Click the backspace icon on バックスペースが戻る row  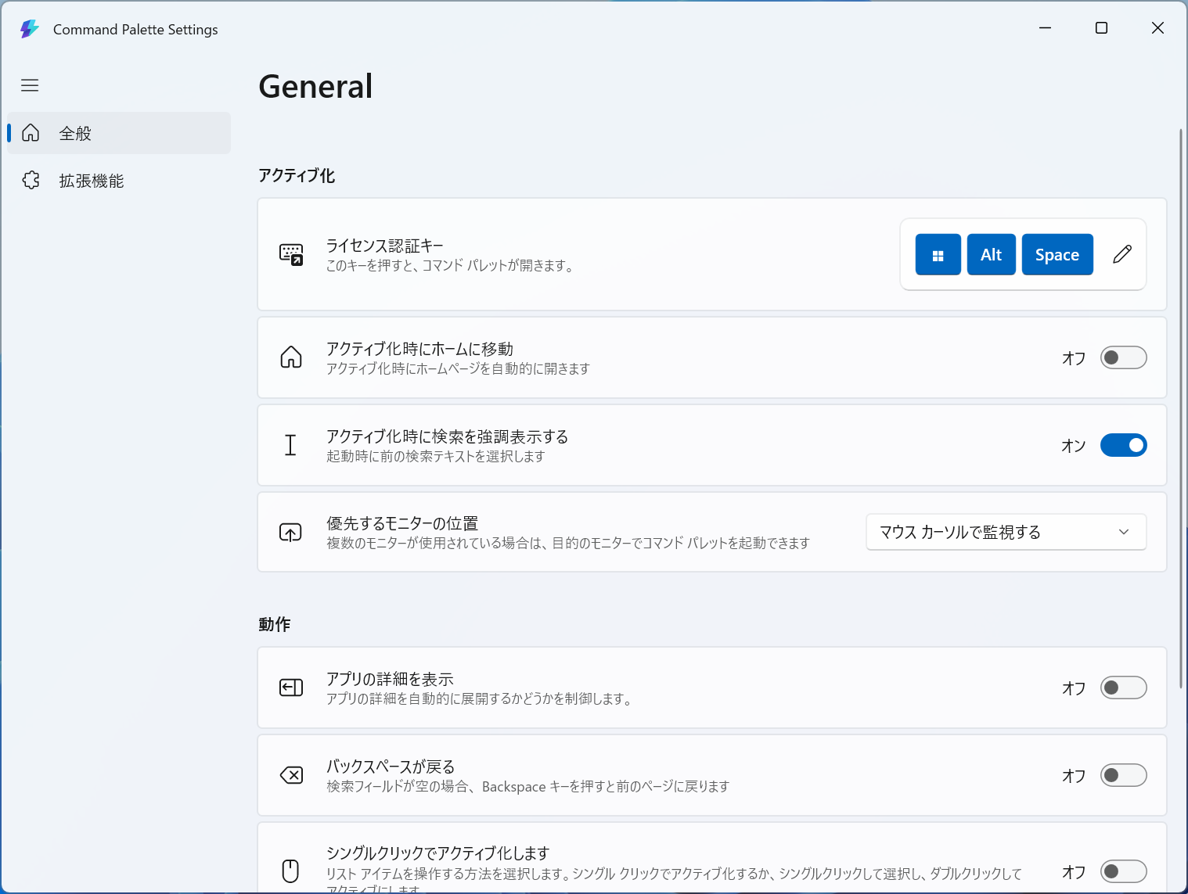click(x=290, y=775)
